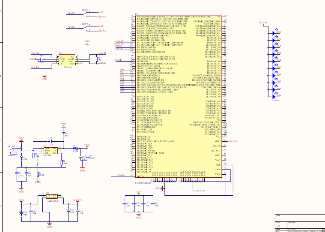Click the BOOT1 net label beside KEY2

point(72,27)
